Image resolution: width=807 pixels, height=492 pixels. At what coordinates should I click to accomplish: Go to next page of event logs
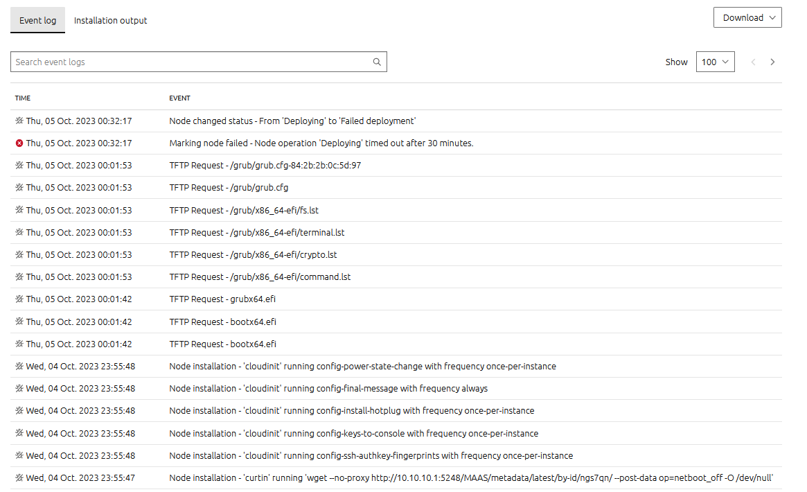[772, 62]
